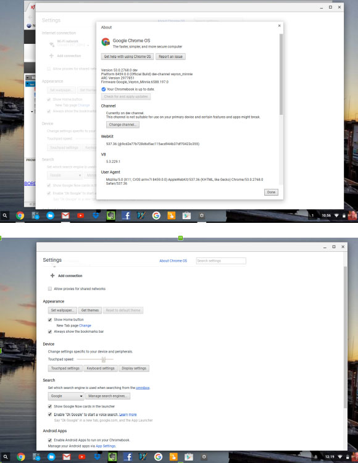Click Manage search engines... button
The height and width of the screenshot is (463, 358).
108,396
